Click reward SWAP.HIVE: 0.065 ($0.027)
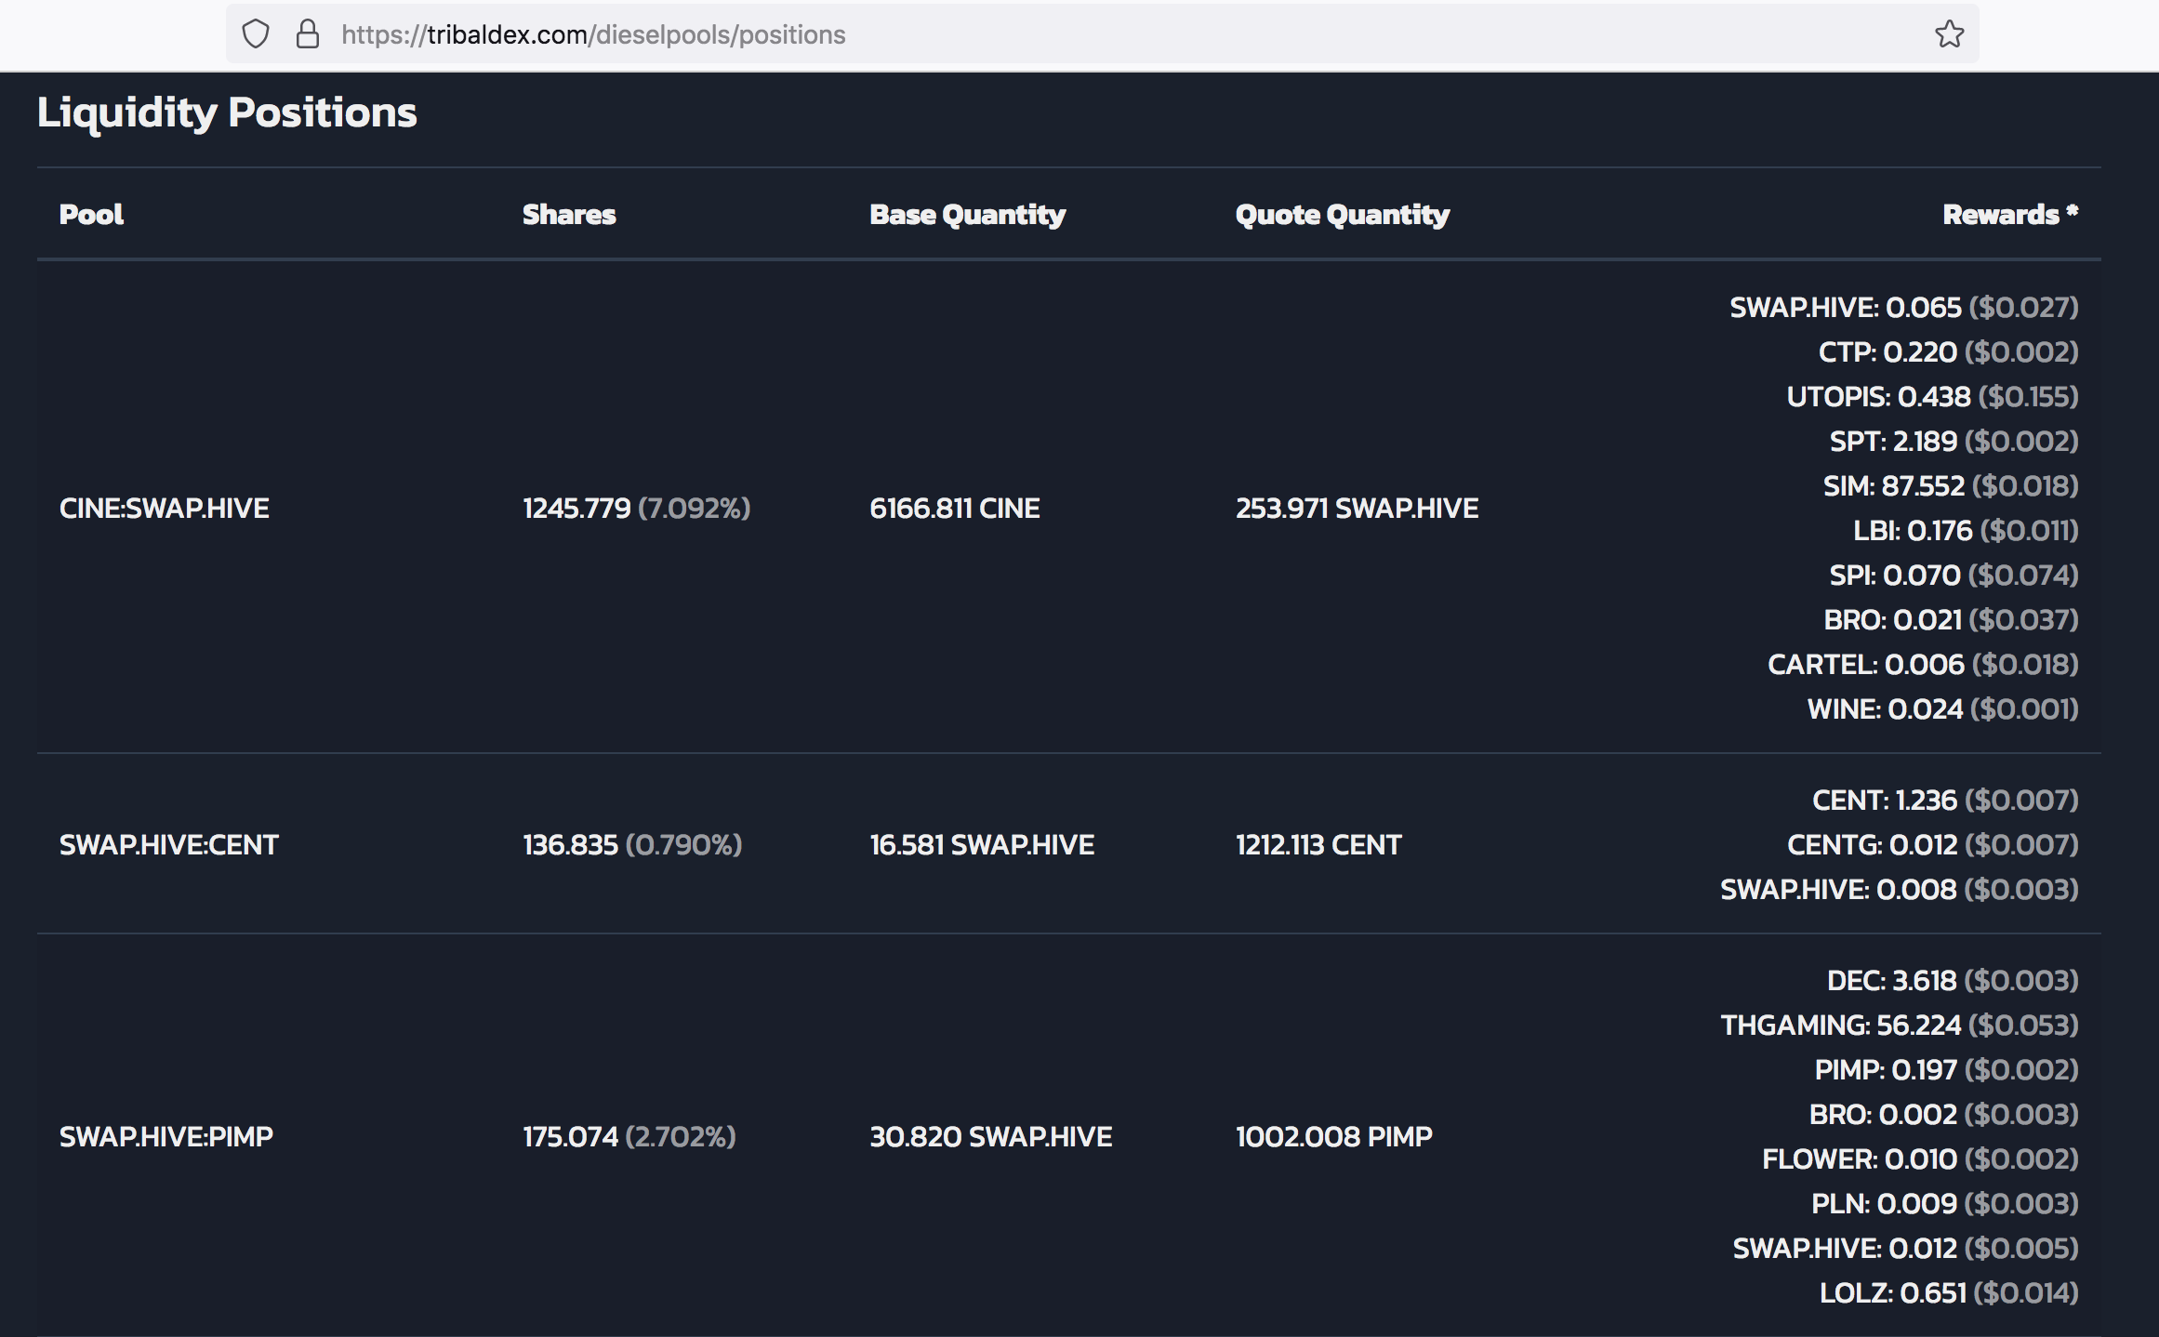This screenshot has height=1337, width=2159. click(1904, 308)
